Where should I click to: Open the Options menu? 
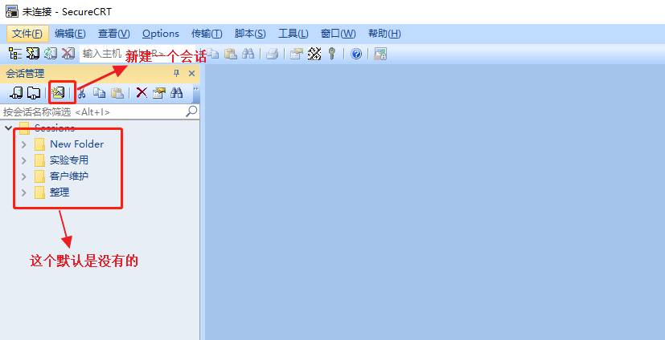click(161, 33)
